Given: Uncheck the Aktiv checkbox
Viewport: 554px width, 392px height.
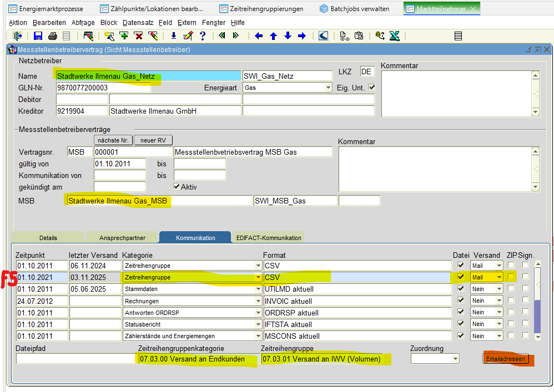Looking at the screenshot, I should [x=177, y=187].
